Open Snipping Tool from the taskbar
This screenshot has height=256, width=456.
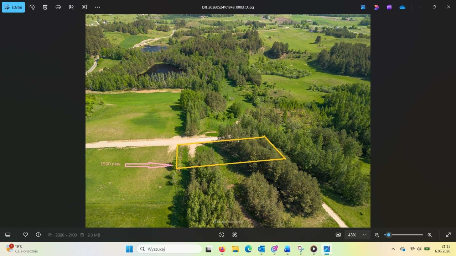coord(301,249)
